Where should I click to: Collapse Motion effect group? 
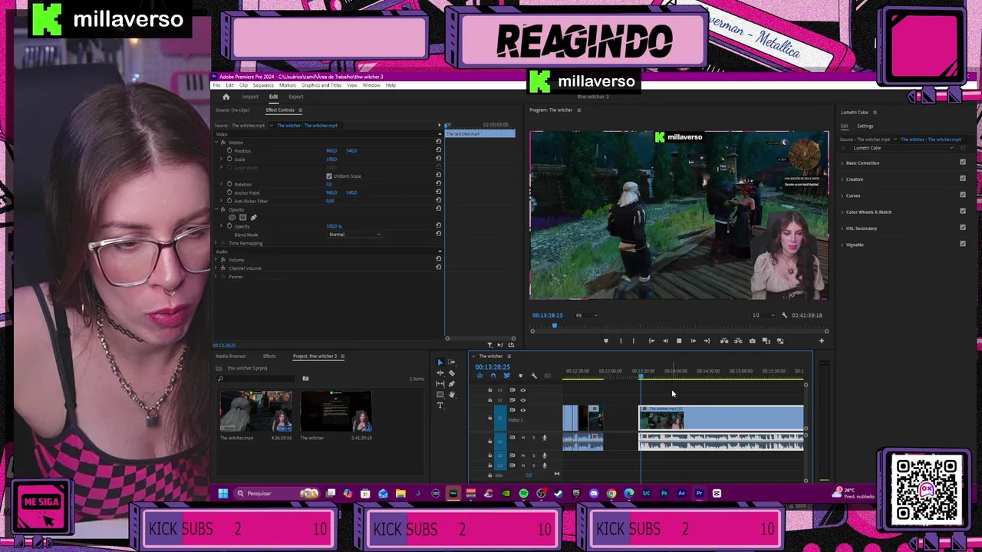pos(217,143)
